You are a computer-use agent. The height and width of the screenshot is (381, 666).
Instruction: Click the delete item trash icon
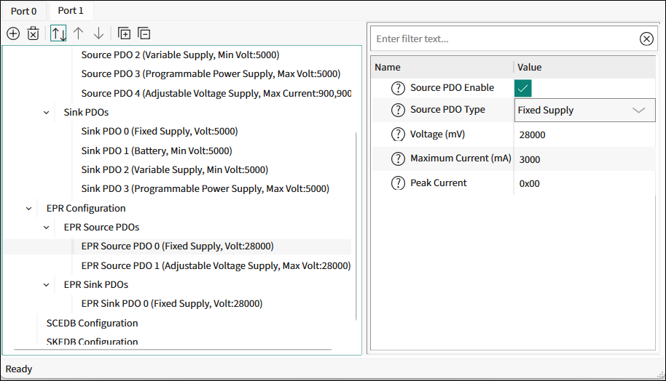tap(33, 33)
